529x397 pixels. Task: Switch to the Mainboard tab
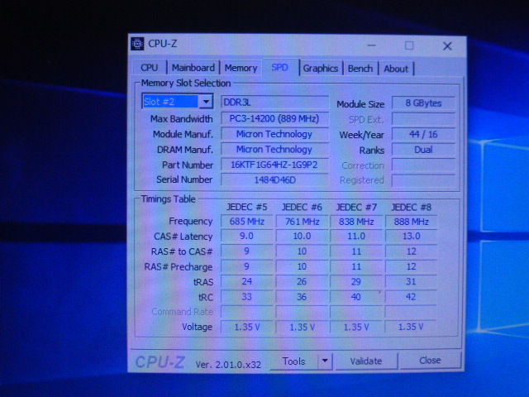(193, 68)
